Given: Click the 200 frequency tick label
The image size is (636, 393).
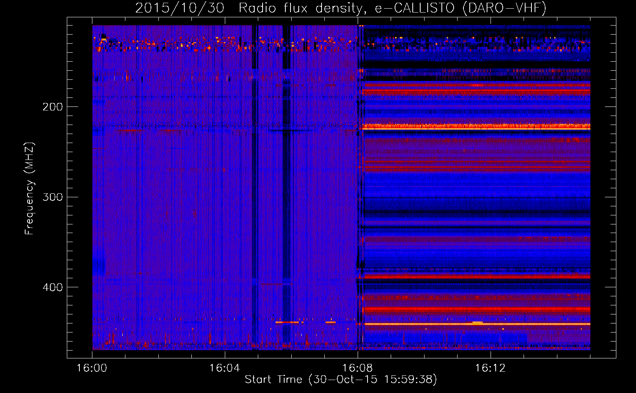Looking at the screenshot, I should click(x=53, y=107).
